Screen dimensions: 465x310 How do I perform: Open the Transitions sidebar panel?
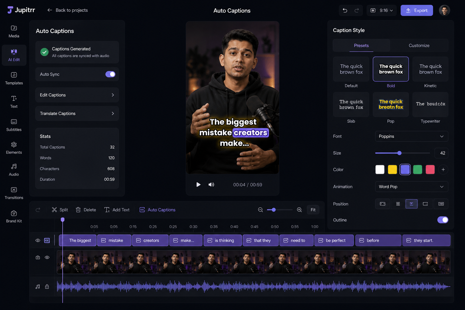tap(14, 193)
